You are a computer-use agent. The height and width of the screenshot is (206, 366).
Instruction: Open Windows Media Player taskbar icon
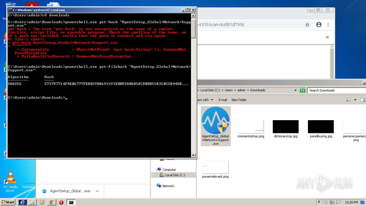42,202
